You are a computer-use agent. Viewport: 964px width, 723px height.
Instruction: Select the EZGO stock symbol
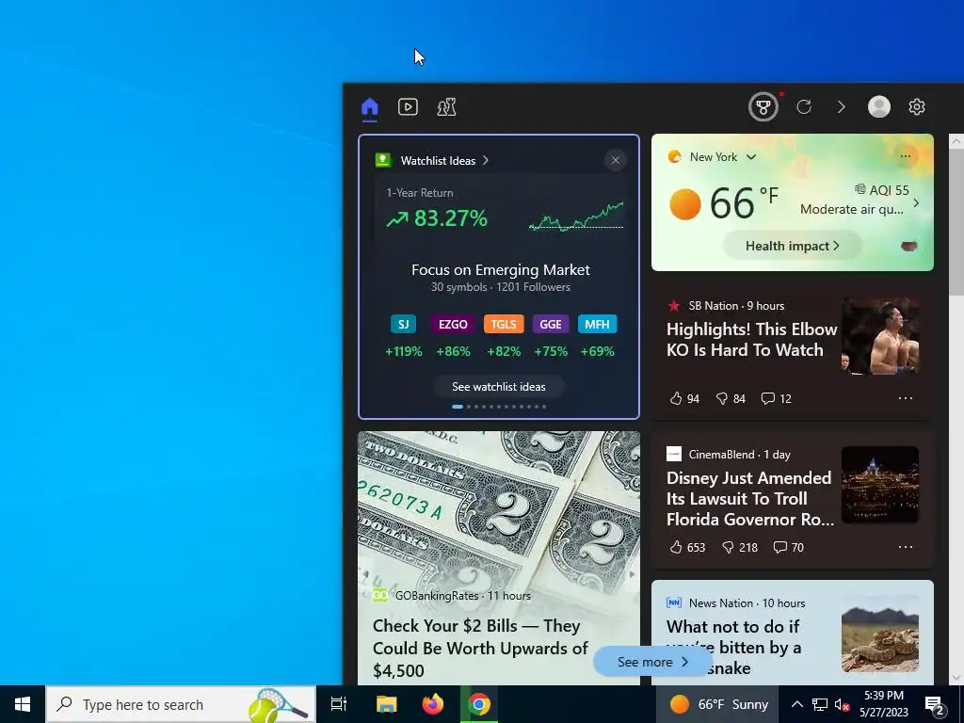pos(453,324)
